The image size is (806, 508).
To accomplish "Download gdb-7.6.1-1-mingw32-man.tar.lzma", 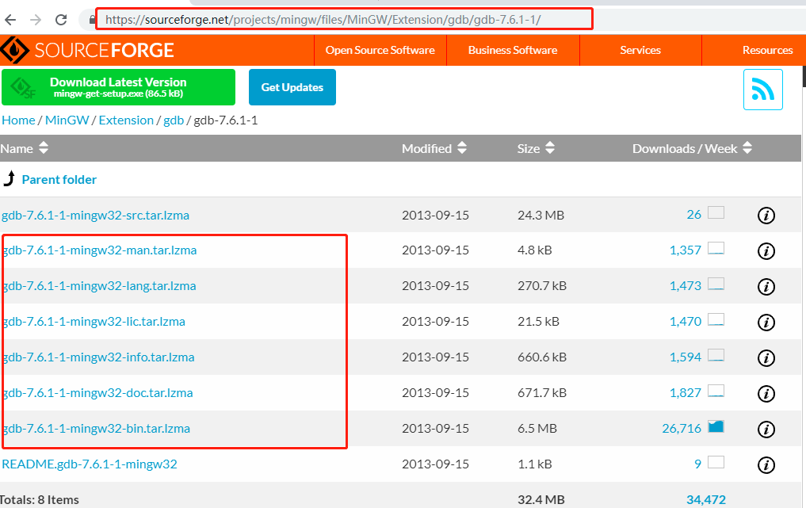I will [x=100, y=250].
